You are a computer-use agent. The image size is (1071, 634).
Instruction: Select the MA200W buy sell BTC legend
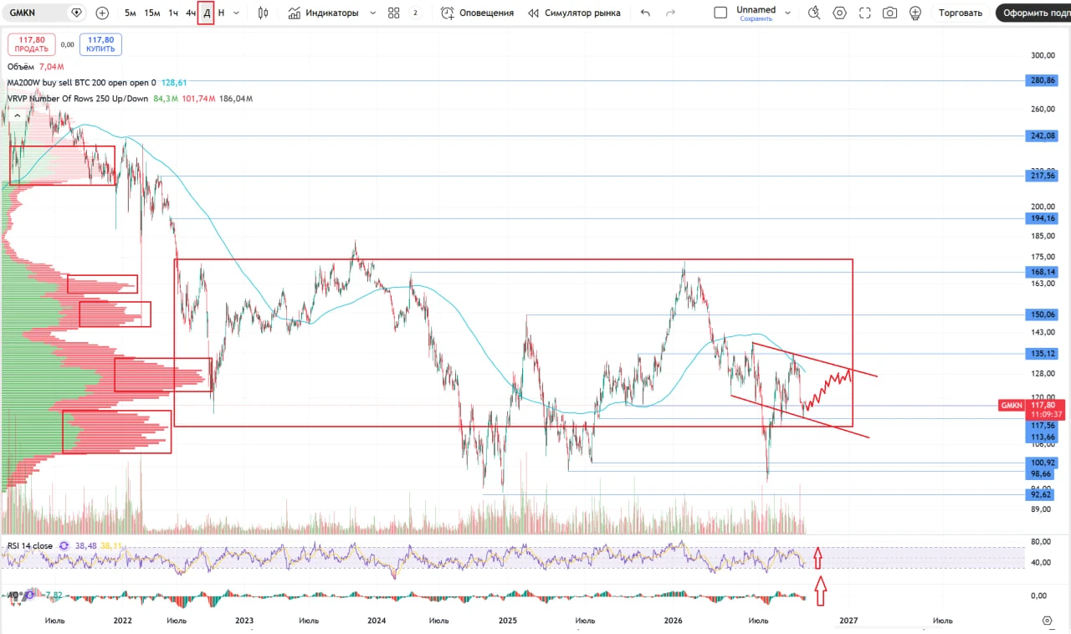[81, 83]
